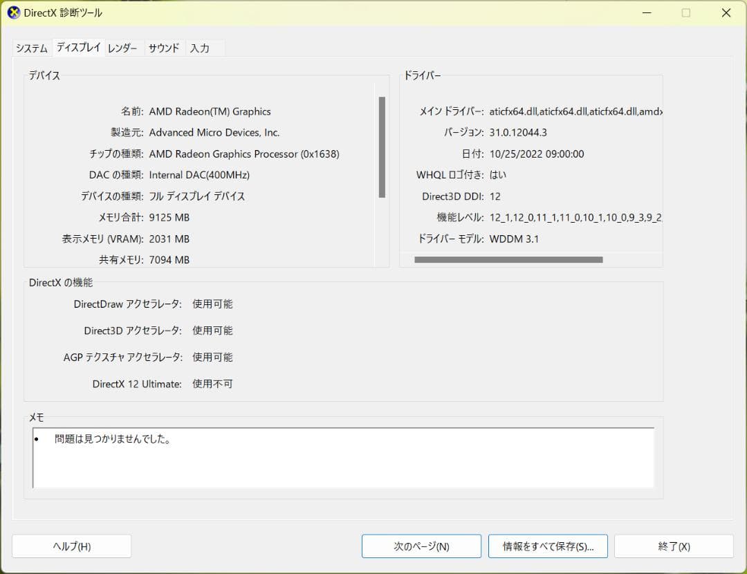Close the DirectX 診断ツール window

pos(726,12)
